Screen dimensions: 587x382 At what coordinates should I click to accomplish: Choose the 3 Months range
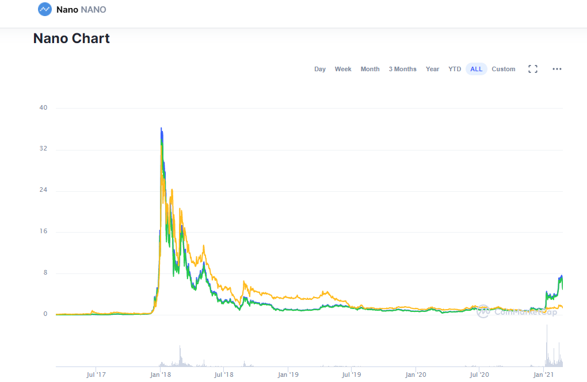click(x=402, y=69)
